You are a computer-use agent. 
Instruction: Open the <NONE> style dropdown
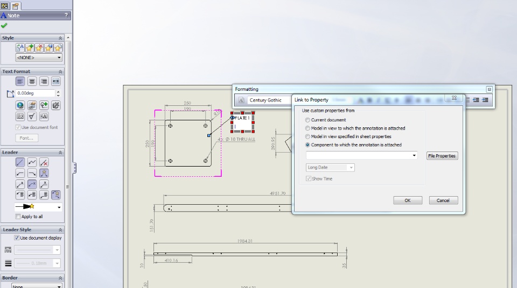click(x=39, y=57)
